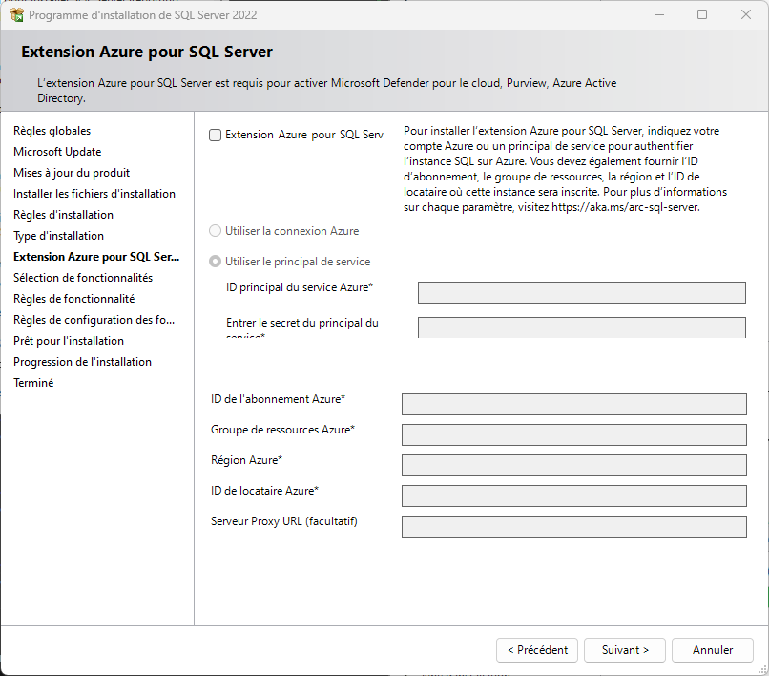
Task: Click the 'ID de locataire Azure' field
Action: click(x=573, y=496)
